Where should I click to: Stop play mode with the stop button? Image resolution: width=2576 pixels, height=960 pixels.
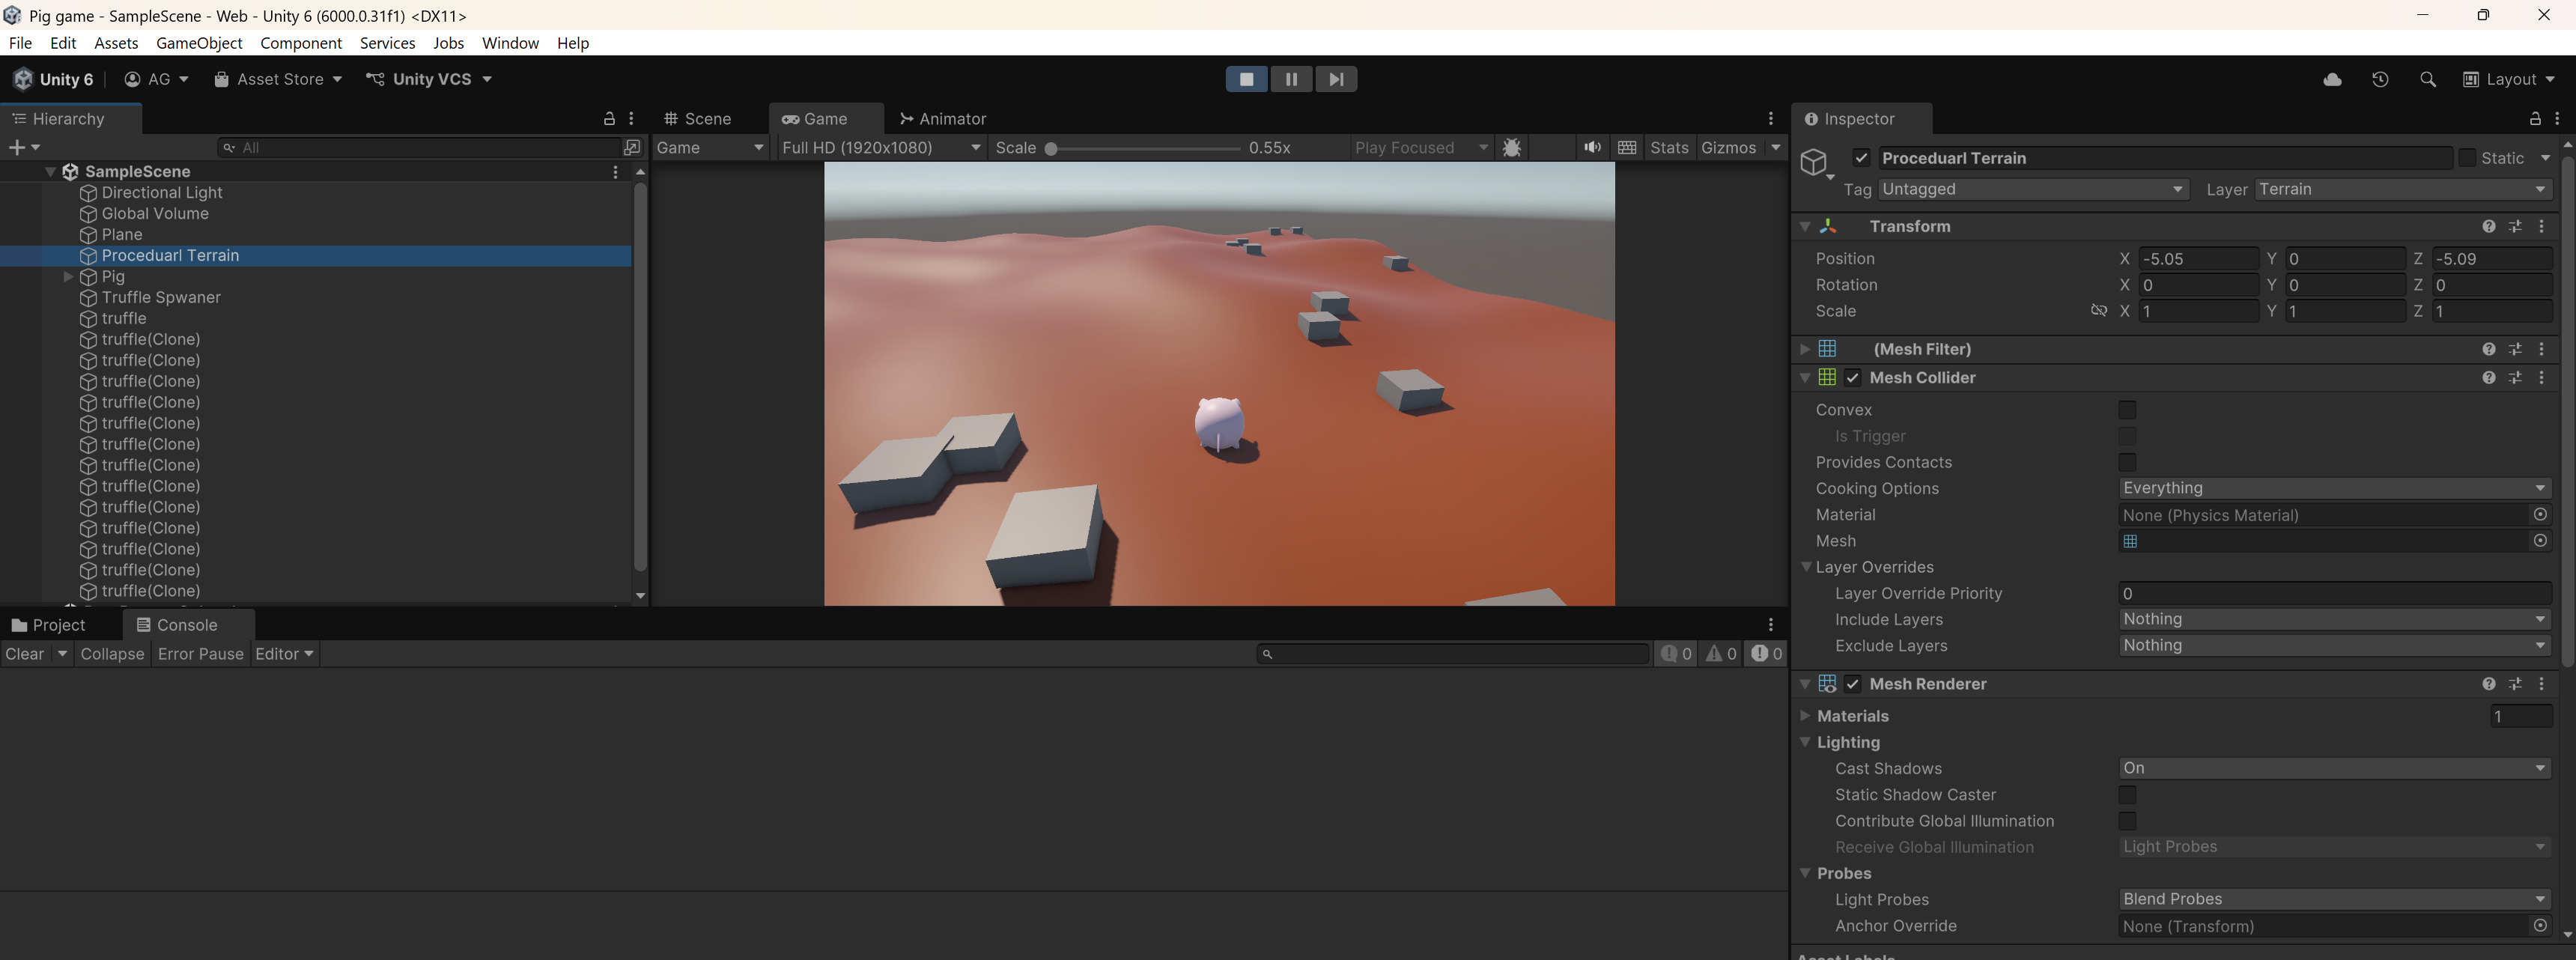1246,79
